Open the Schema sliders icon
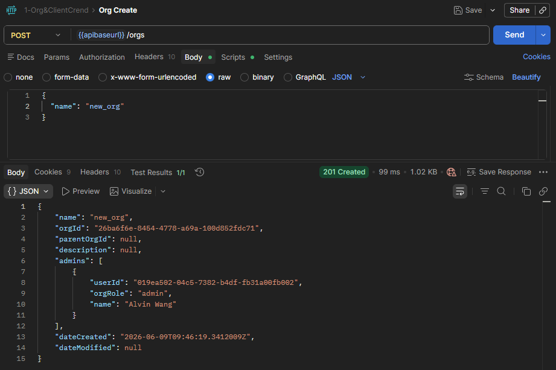The image size is (556, 370). [x=469, y=77]
